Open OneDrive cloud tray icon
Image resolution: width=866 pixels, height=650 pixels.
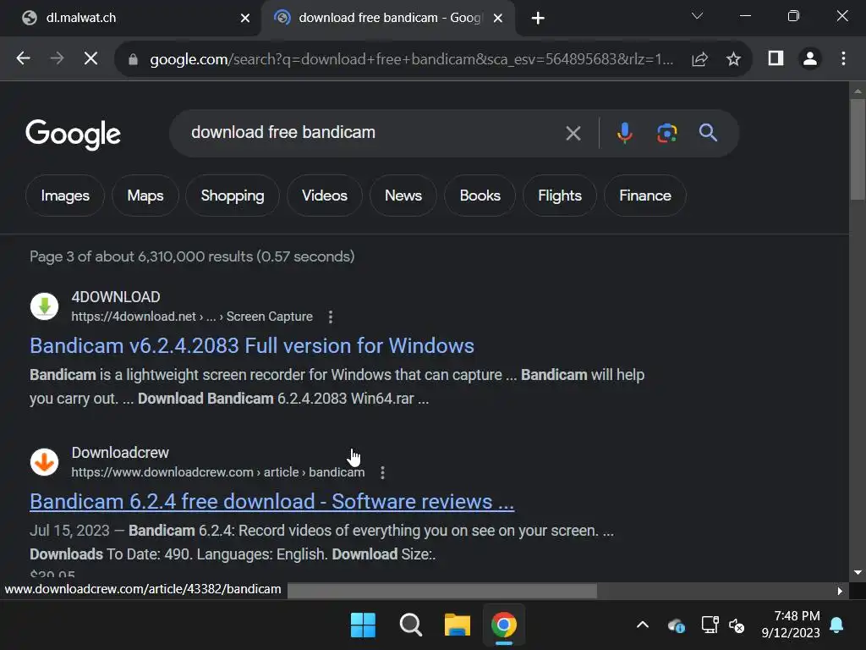click(x=677, y=625)
